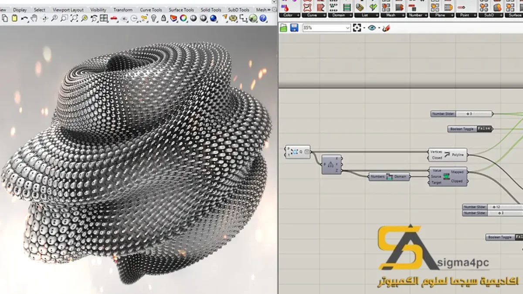Click the Zoom Window icon
This screenshot has height=294, width=523.
coord(64,18)
